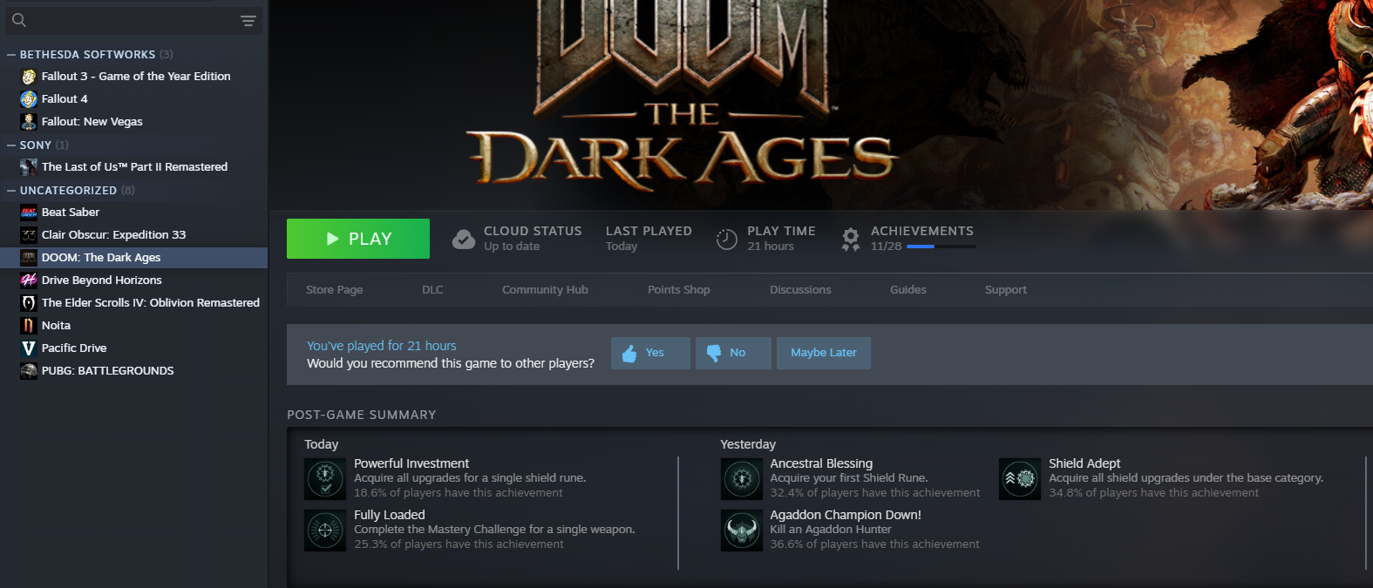Click the Drive Beyond Horizons icon

29,280
